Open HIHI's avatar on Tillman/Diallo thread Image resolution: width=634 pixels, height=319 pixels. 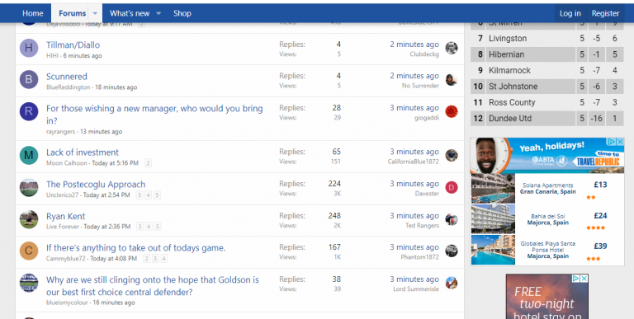29,48
